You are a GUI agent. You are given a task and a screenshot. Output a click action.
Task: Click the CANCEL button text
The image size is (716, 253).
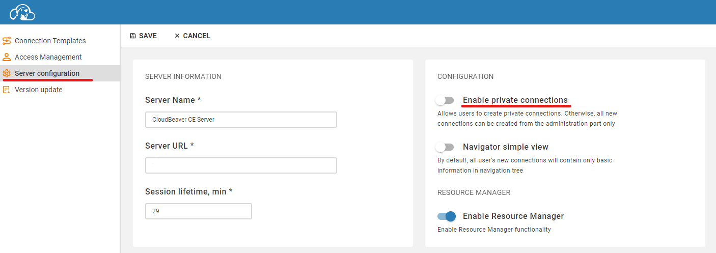[197, 36]
